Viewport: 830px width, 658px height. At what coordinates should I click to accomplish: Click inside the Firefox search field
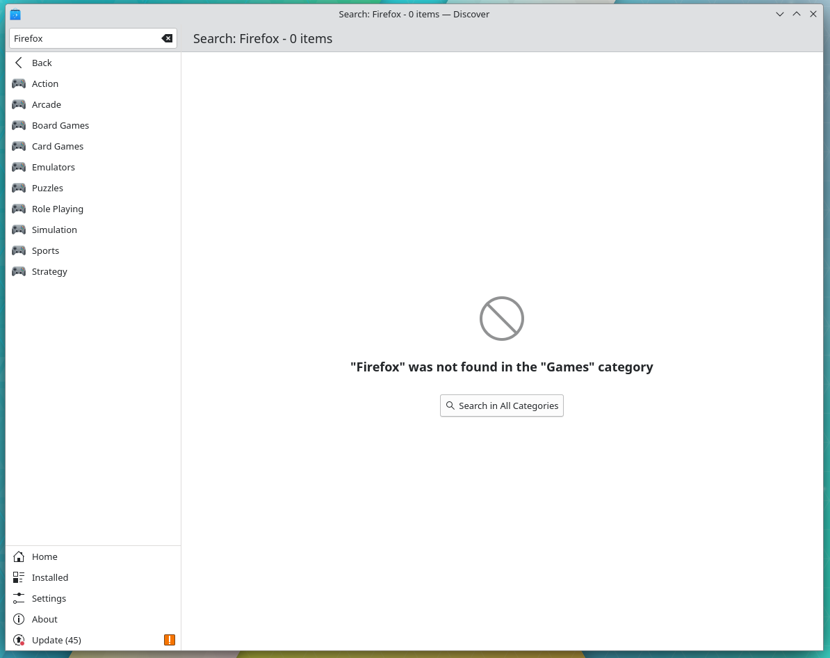point(83,38)
